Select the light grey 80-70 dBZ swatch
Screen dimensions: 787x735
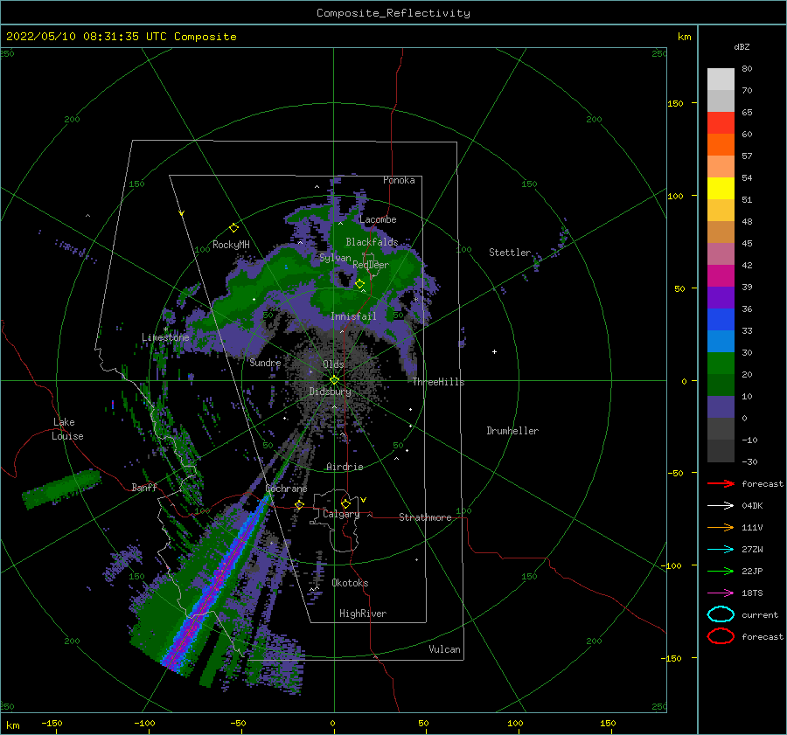point(721,80)
